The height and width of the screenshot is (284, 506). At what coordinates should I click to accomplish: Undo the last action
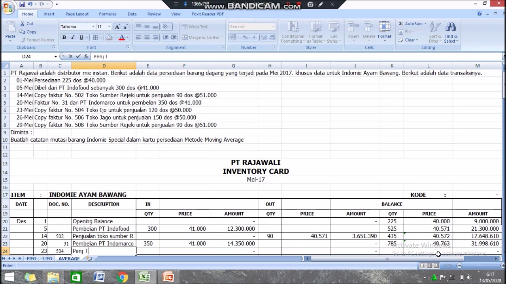31,4
